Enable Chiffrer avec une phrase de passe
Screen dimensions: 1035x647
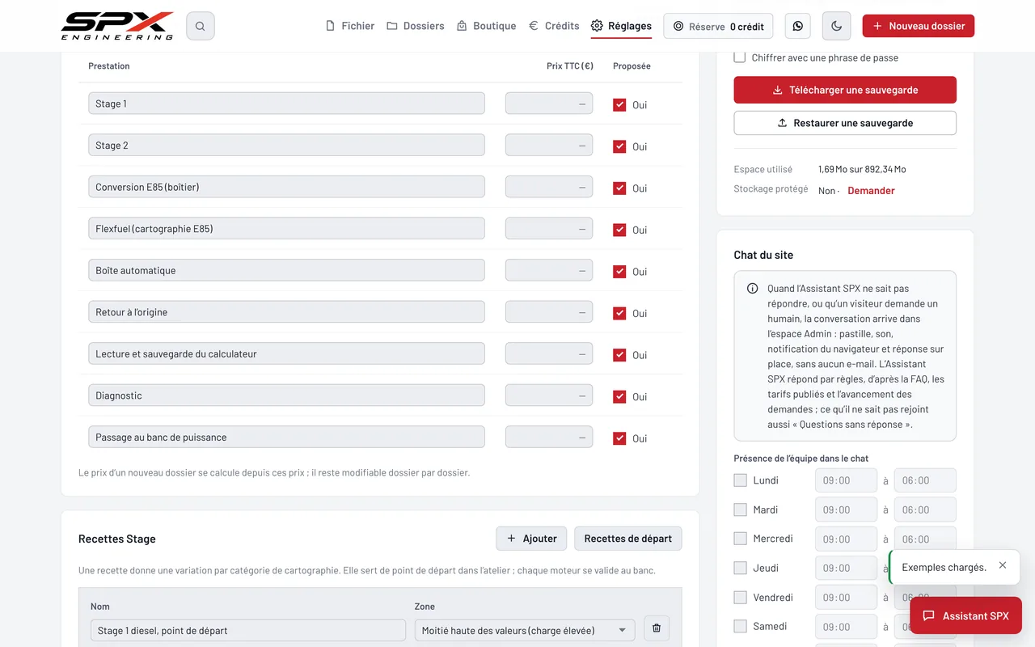tap(740, 57)
